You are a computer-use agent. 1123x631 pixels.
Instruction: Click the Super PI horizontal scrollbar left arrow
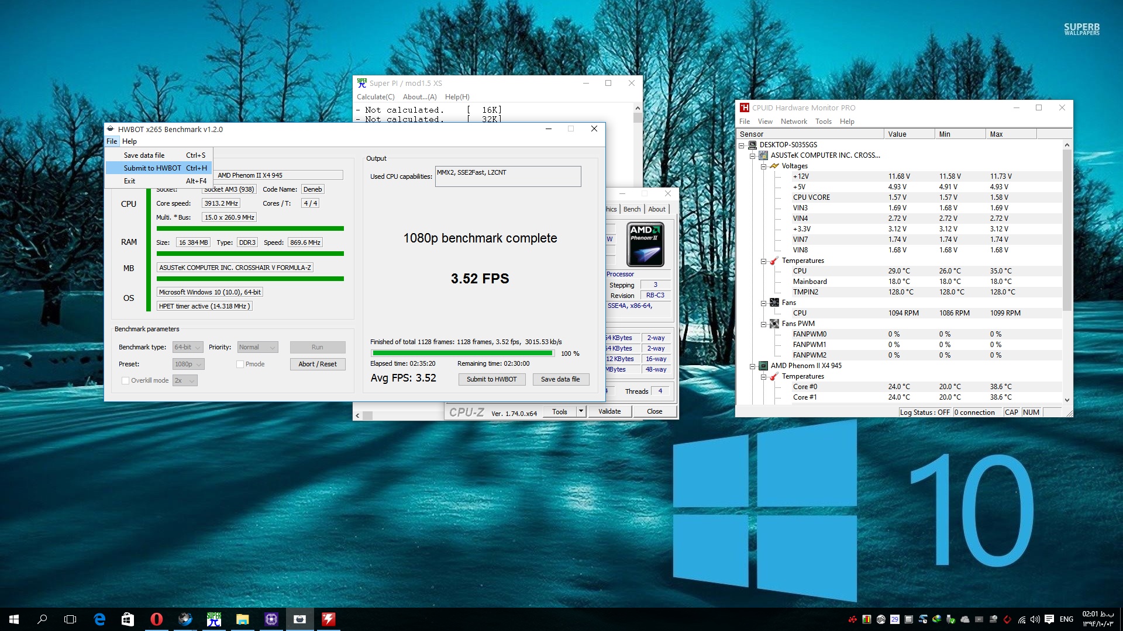tap(357, 415)
